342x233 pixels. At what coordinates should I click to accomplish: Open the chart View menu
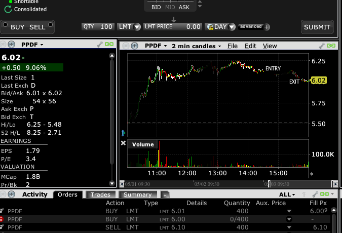pos(270,46)
